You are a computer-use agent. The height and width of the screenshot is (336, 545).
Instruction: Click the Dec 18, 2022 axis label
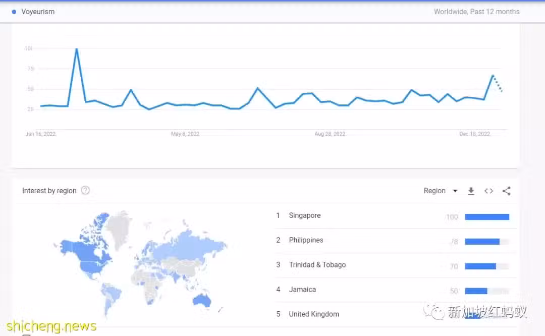pyautogui.click(x=474, y=134)
